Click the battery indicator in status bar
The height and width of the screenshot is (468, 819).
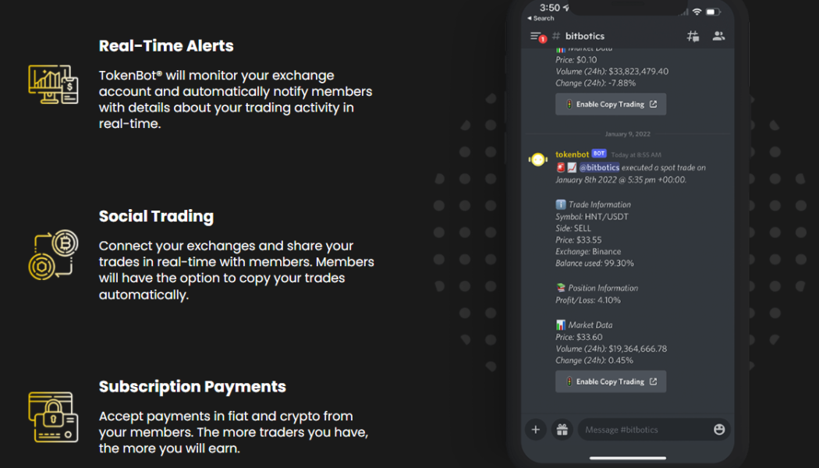(711, 12)
